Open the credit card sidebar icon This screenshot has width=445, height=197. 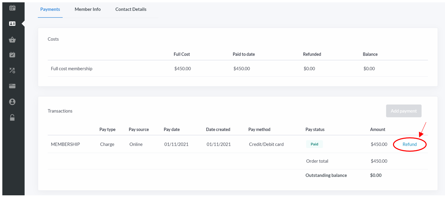(x=12, y=86)
